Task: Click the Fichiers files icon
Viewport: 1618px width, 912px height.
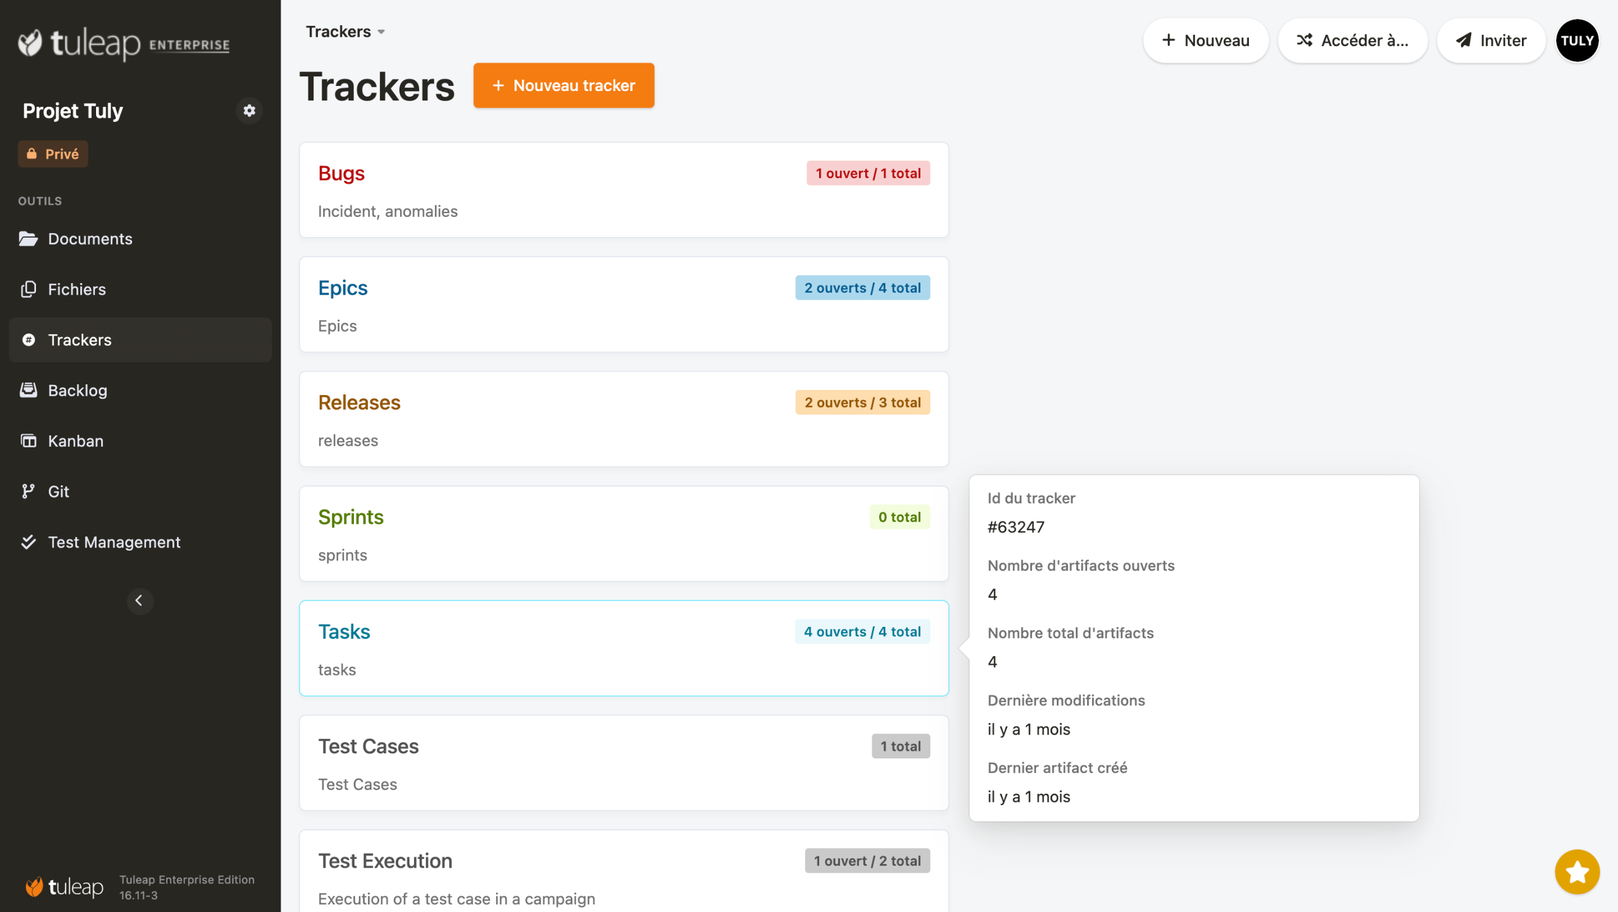Action: click(28, 289)
